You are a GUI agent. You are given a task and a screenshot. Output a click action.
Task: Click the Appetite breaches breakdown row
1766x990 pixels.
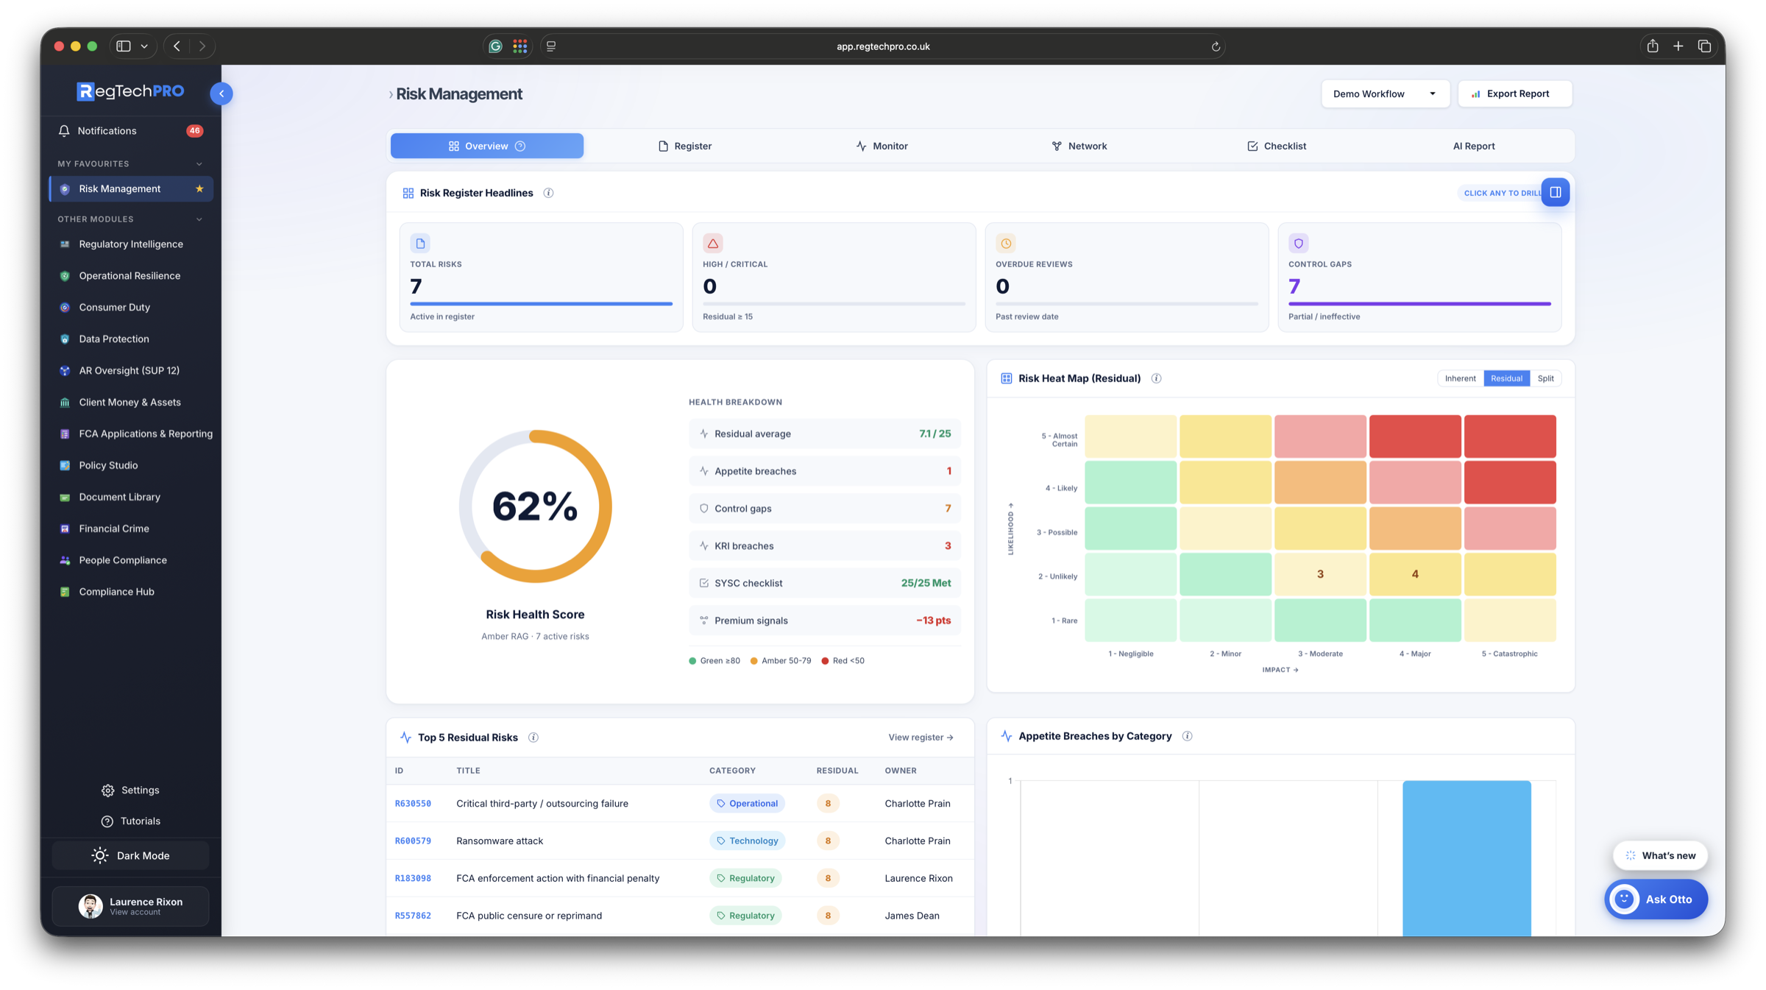pyautogui.click(x=824, y=471)
